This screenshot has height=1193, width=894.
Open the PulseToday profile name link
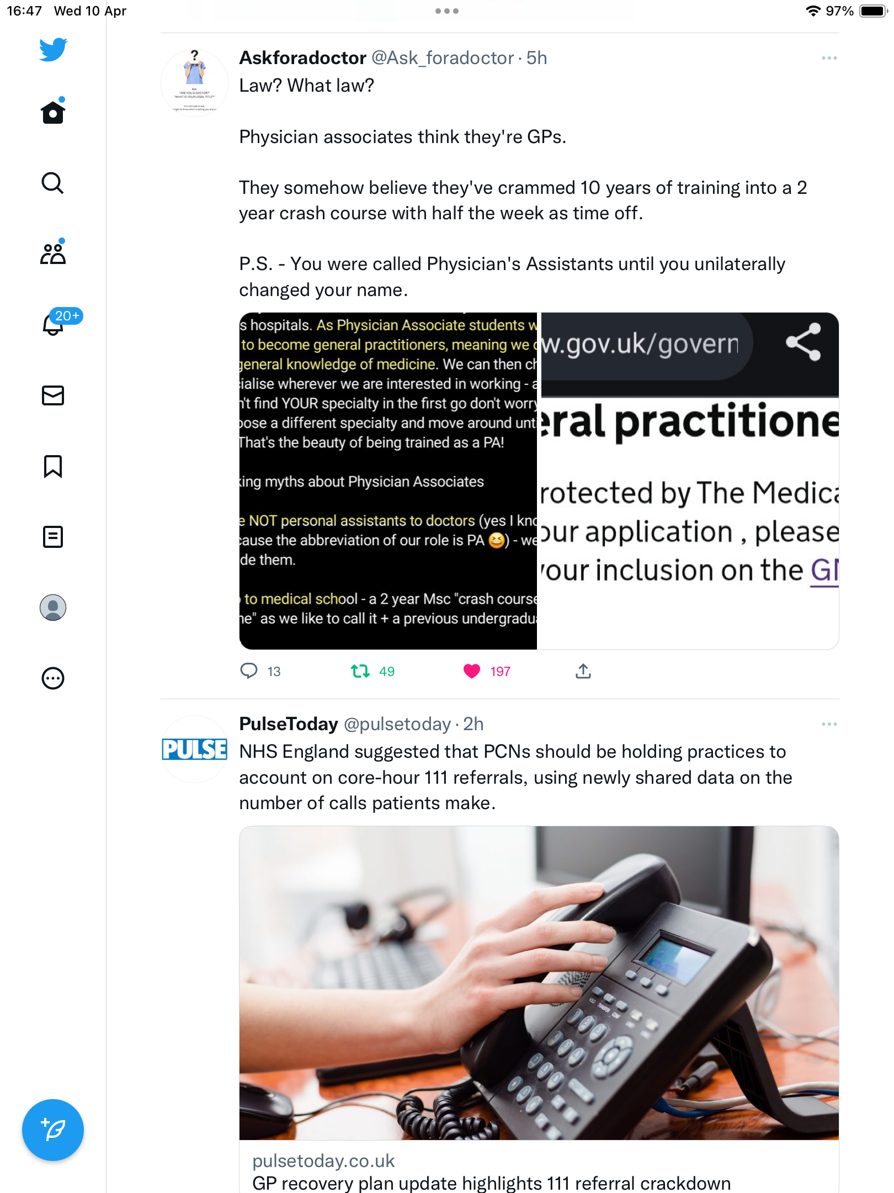[x=289, y=724]
